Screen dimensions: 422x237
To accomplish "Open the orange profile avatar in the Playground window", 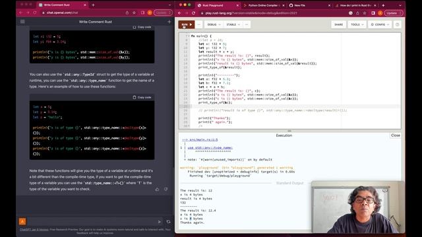I will click(380, 13).
